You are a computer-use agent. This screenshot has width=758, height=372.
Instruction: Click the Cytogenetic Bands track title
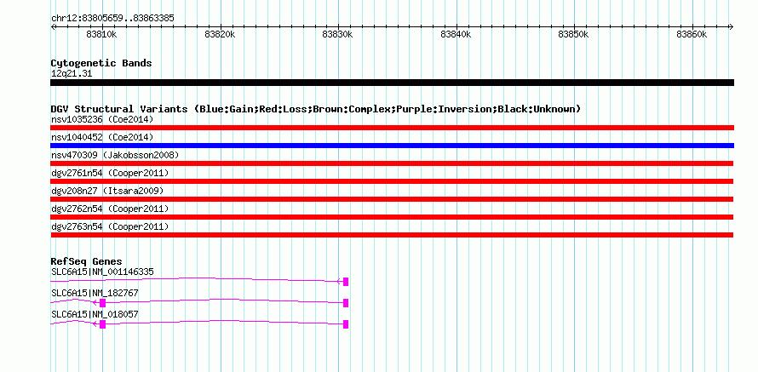coord(101,63)
